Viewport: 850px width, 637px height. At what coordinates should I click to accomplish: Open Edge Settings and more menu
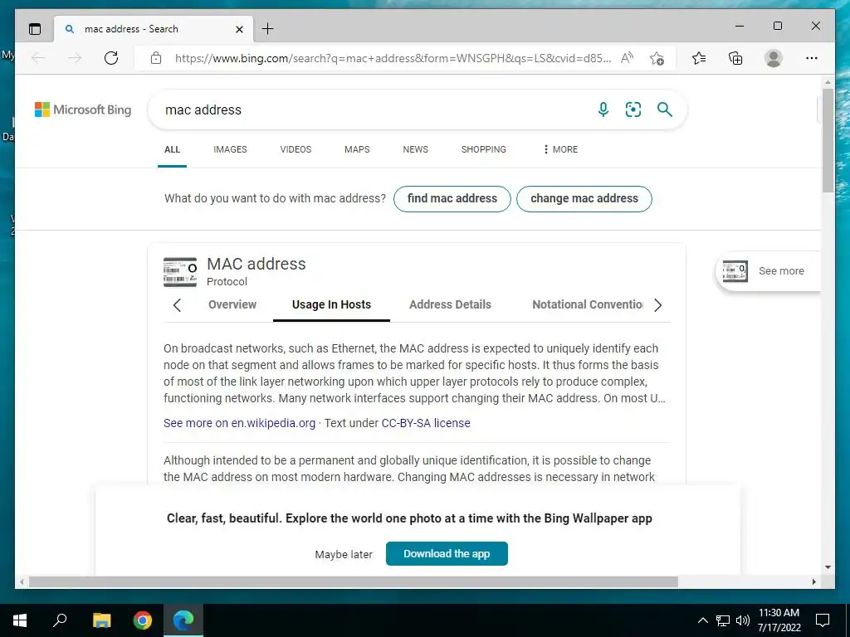812,58
